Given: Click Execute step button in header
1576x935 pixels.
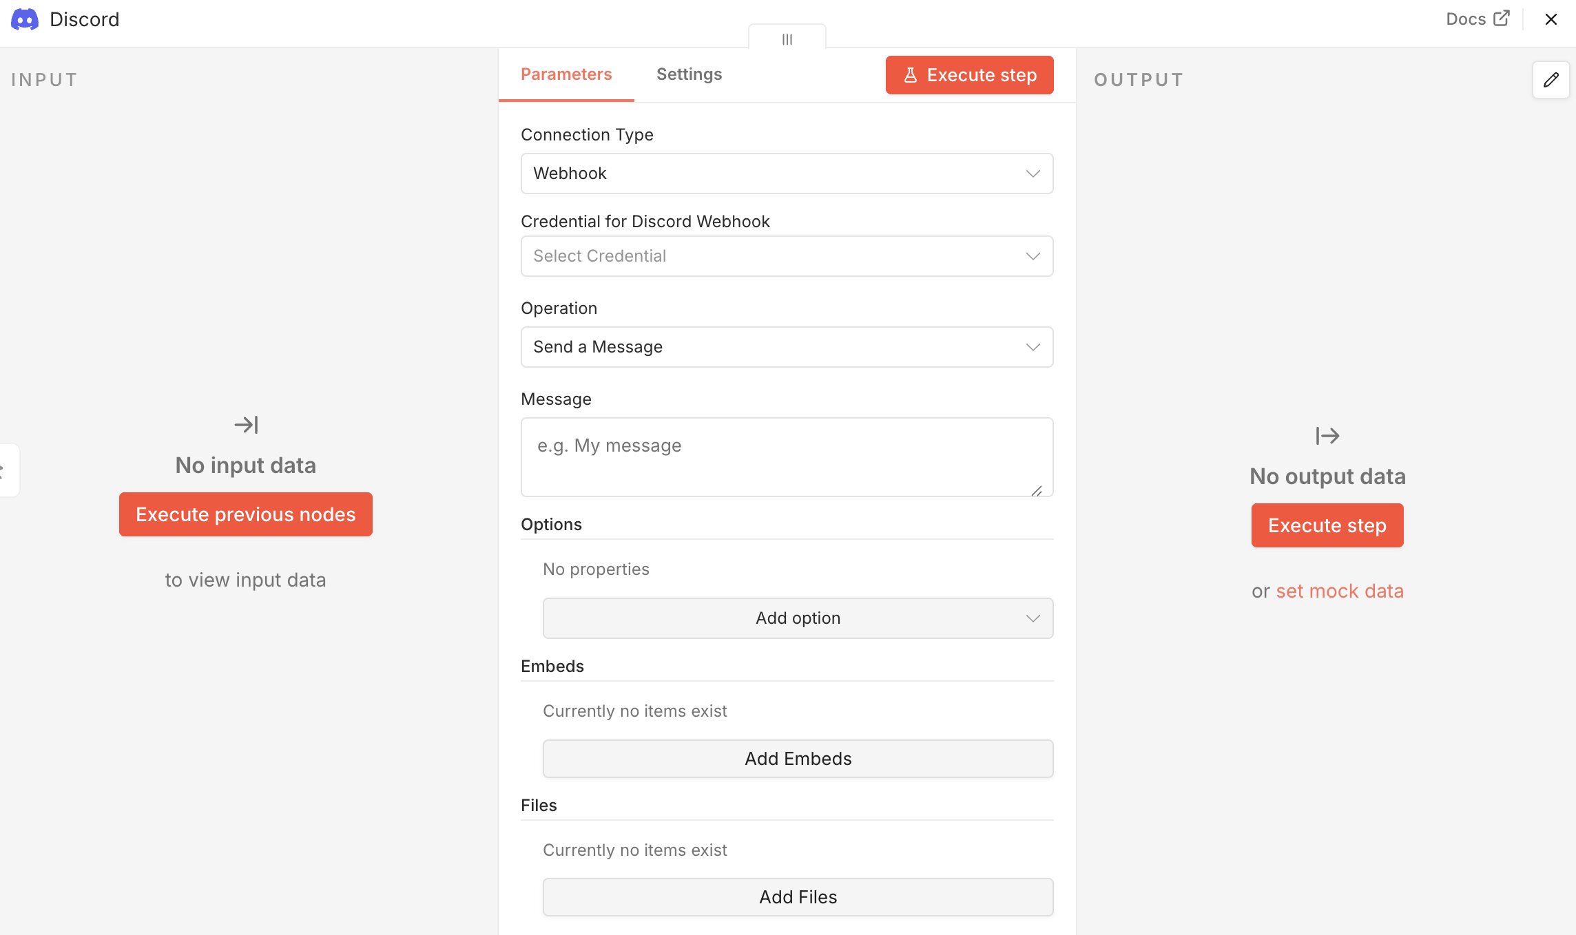Looking at the screenshot, I should coord(969,75).
